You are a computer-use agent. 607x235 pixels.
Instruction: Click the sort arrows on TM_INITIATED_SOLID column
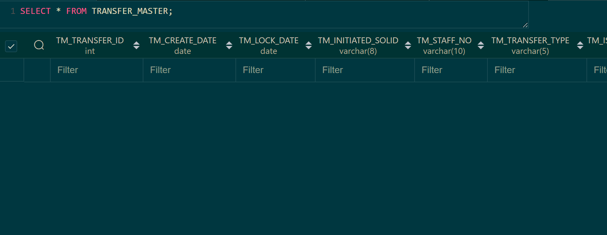[408, 45]
